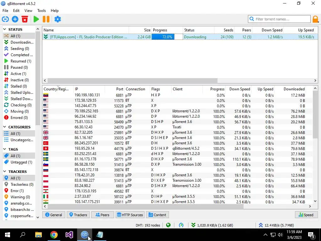
Task: Click the torrent list horizontal scrollbar
Action: point(133,81)
